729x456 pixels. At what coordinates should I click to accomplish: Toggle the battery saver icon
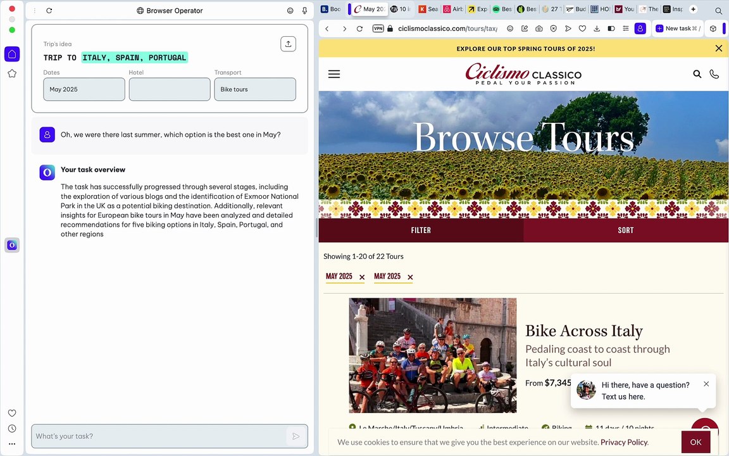point(611,28)
